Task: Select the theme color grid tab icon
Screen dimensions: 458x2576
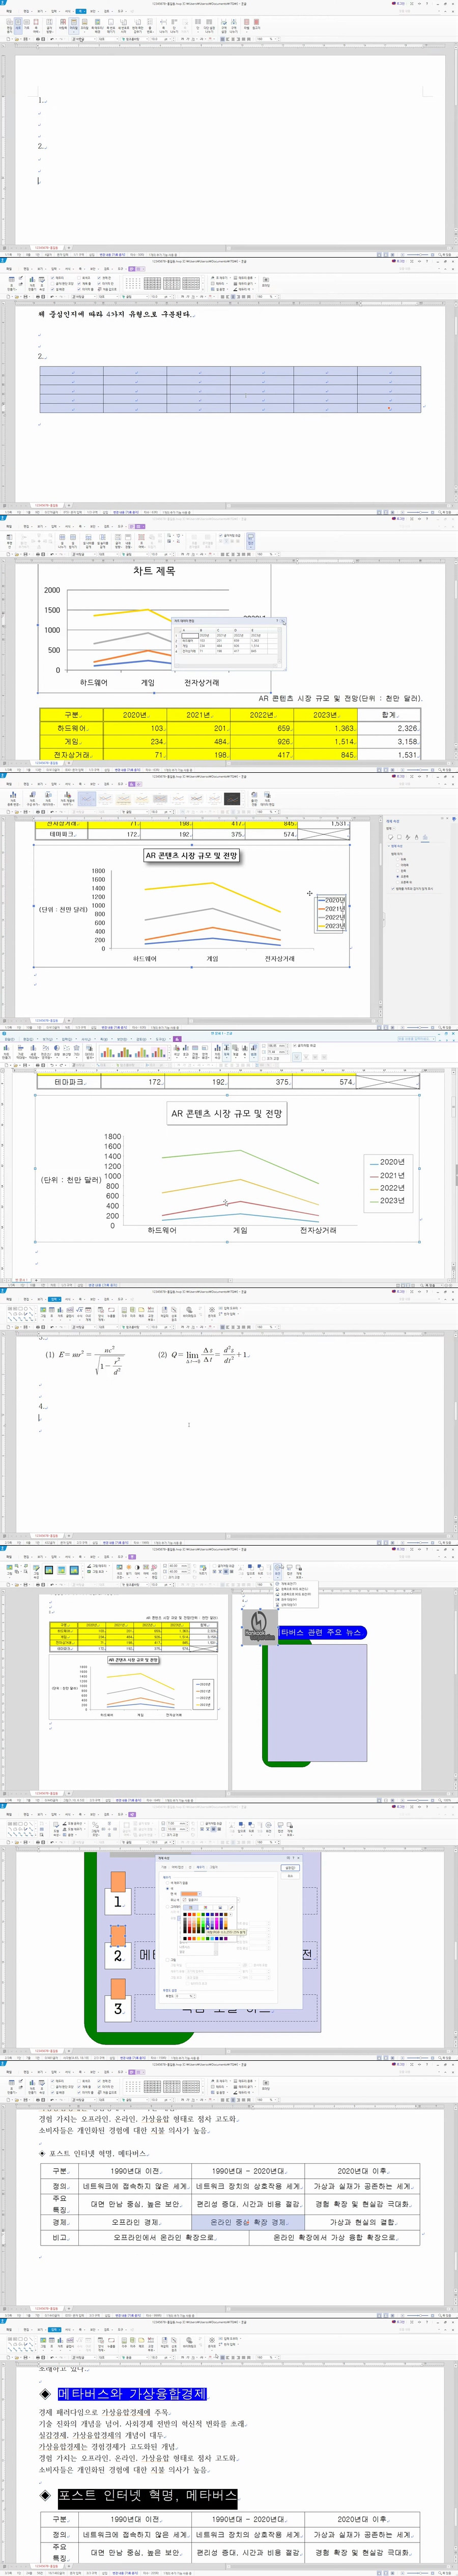Action: coord(191,1908)
